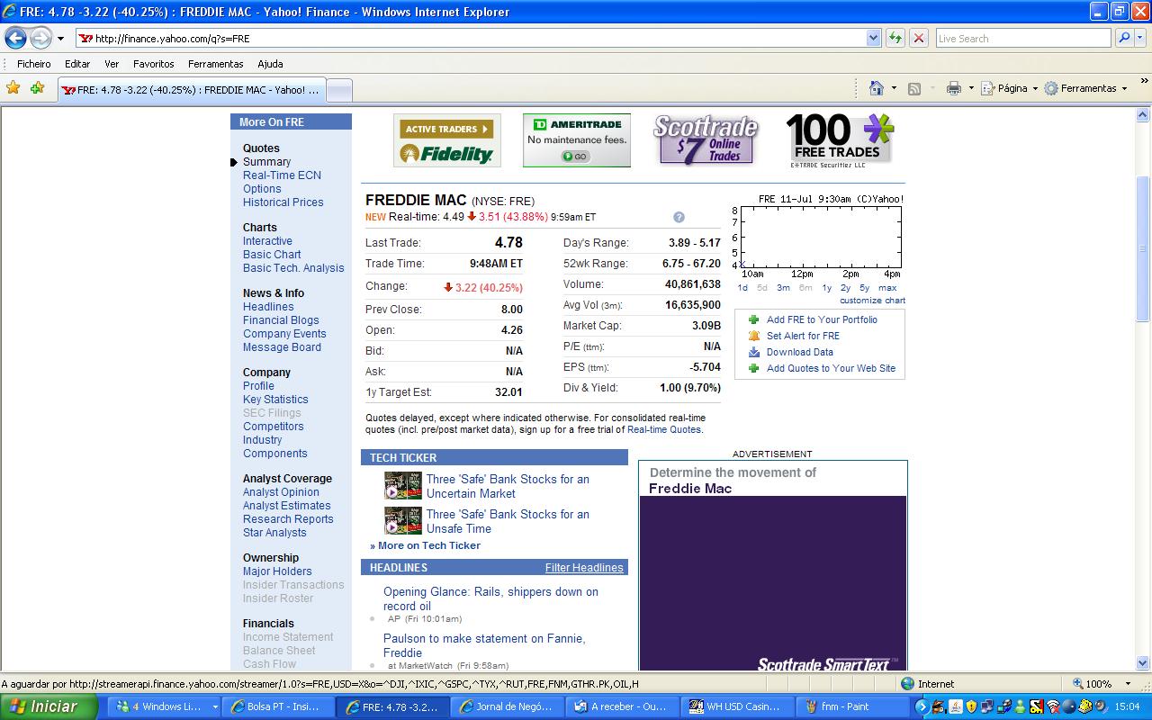Click the page scrollbar down arrow
This screenshot has width=1152, height=720.
tap(1144, 665)
